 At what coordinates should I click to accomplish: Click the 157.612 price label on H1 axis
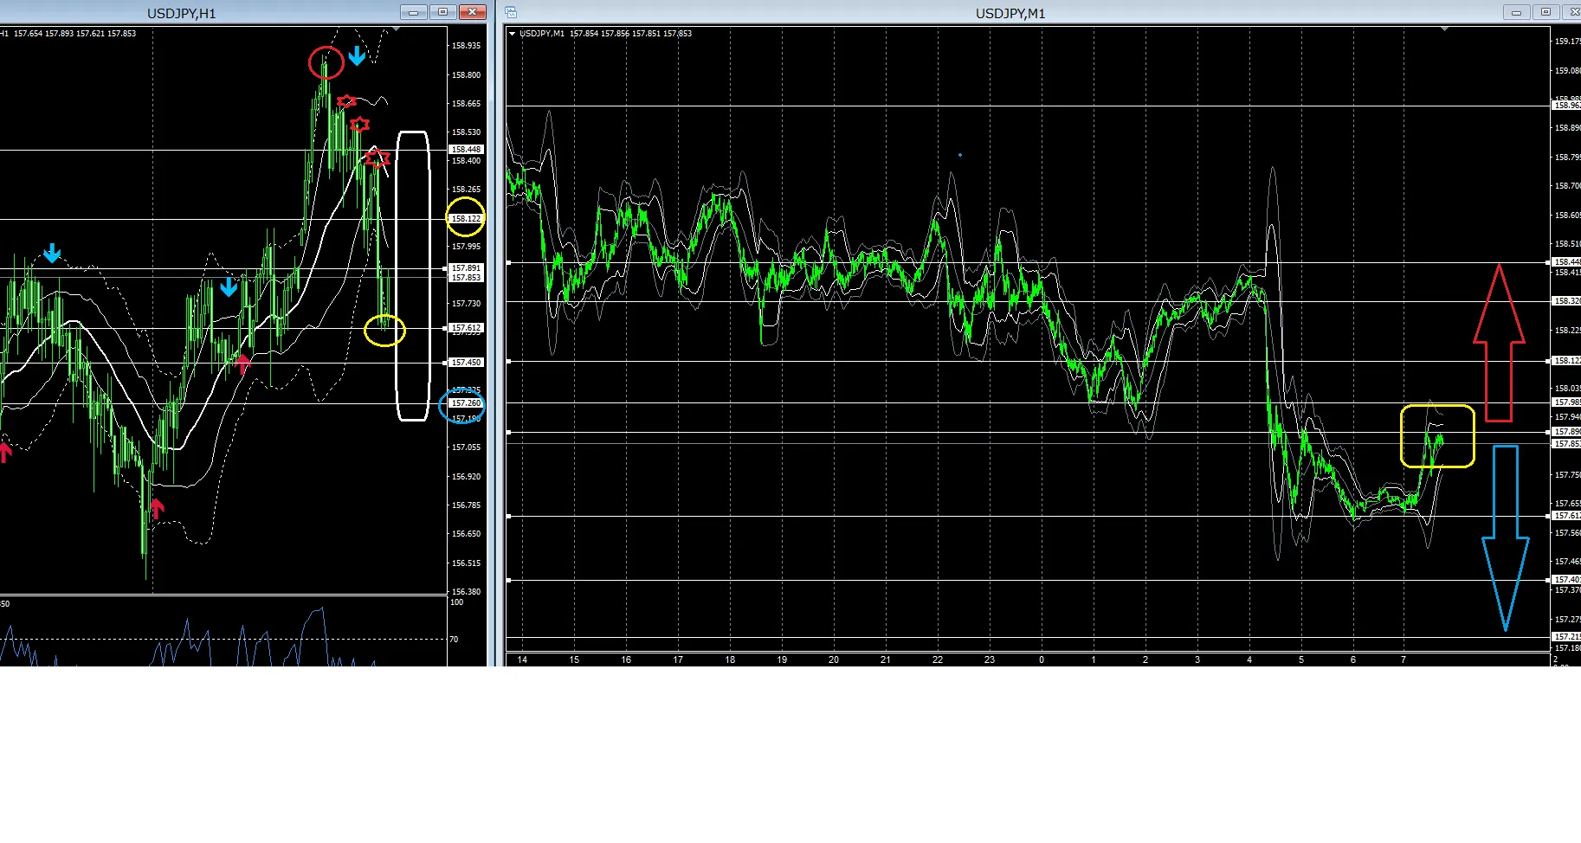pyautogui.click(x=466, y=328)
